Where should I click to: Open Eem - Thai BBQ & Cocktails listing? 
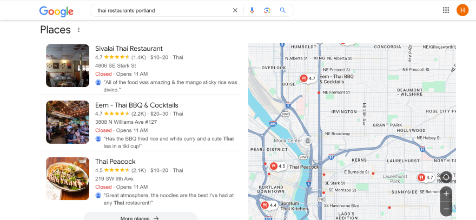(137, 105)
